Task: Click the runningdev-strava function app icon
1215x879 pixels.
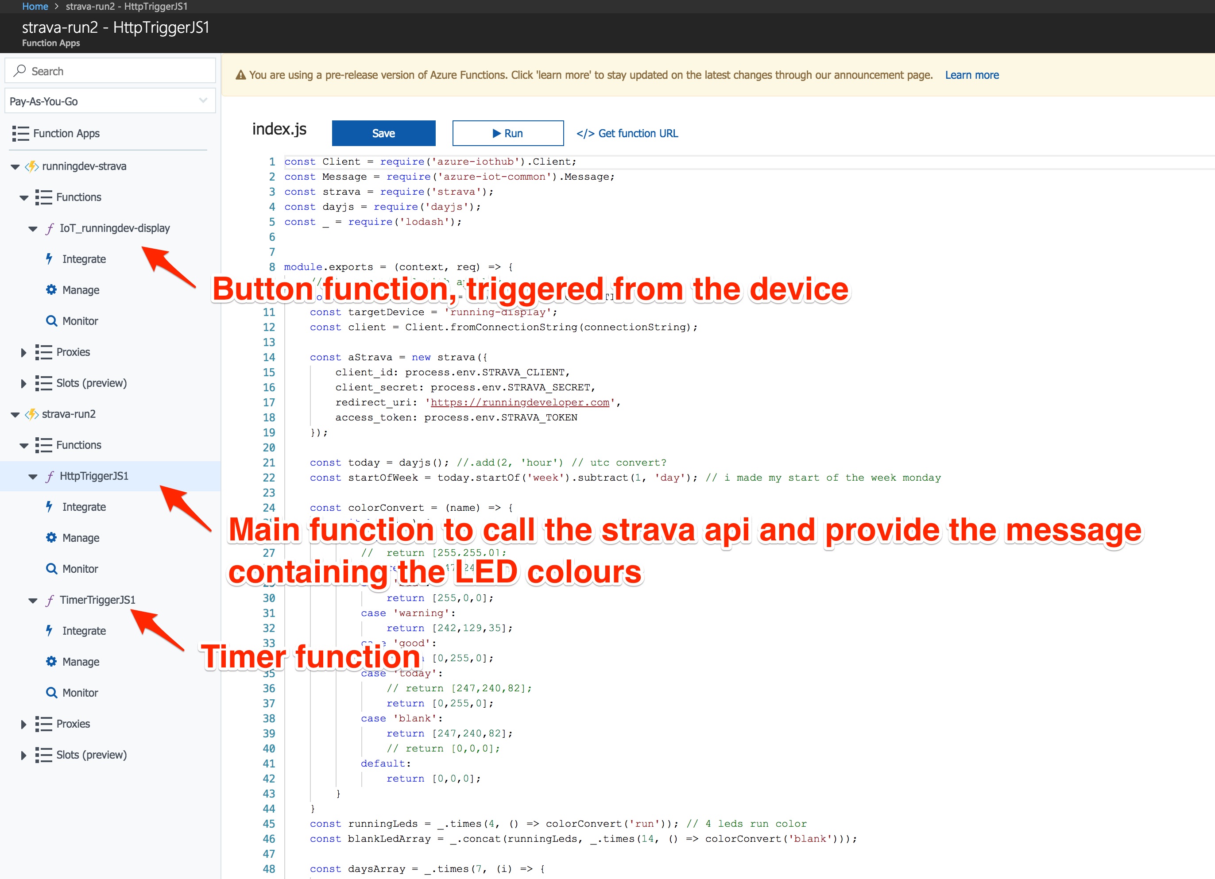Action: (x=32, y=166)
